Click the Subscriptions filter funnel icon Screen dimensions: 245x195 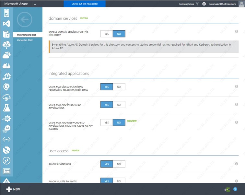[x=197, y=4]
